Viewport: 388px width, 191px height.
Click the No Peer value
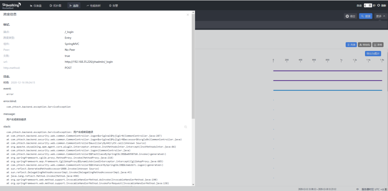coord(70,50)
